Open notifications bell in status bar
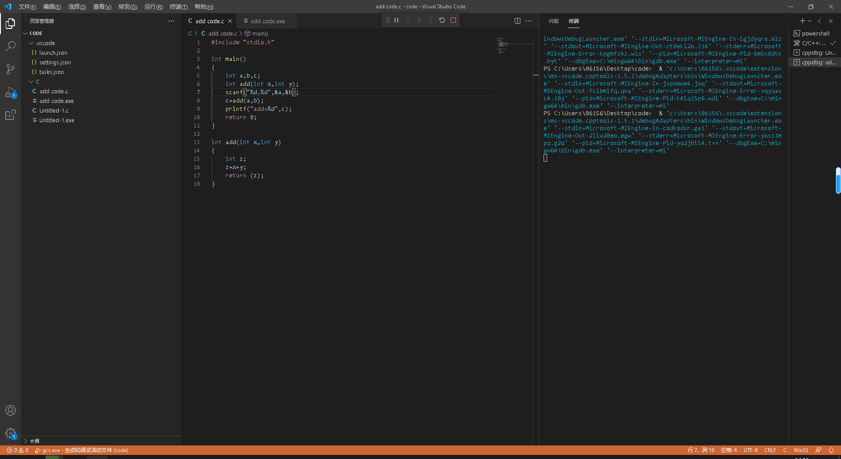841x459 pixels. [831, 450]
